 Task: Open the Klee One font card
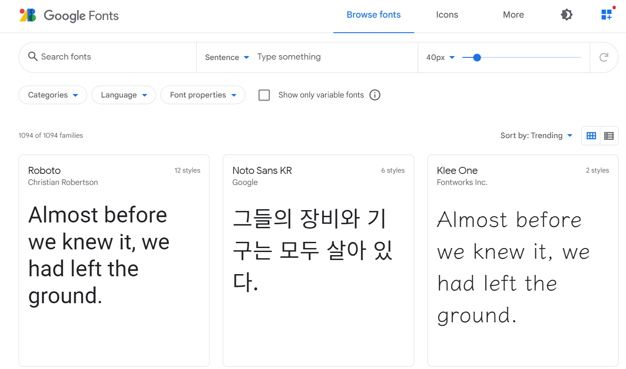[523, 260]
